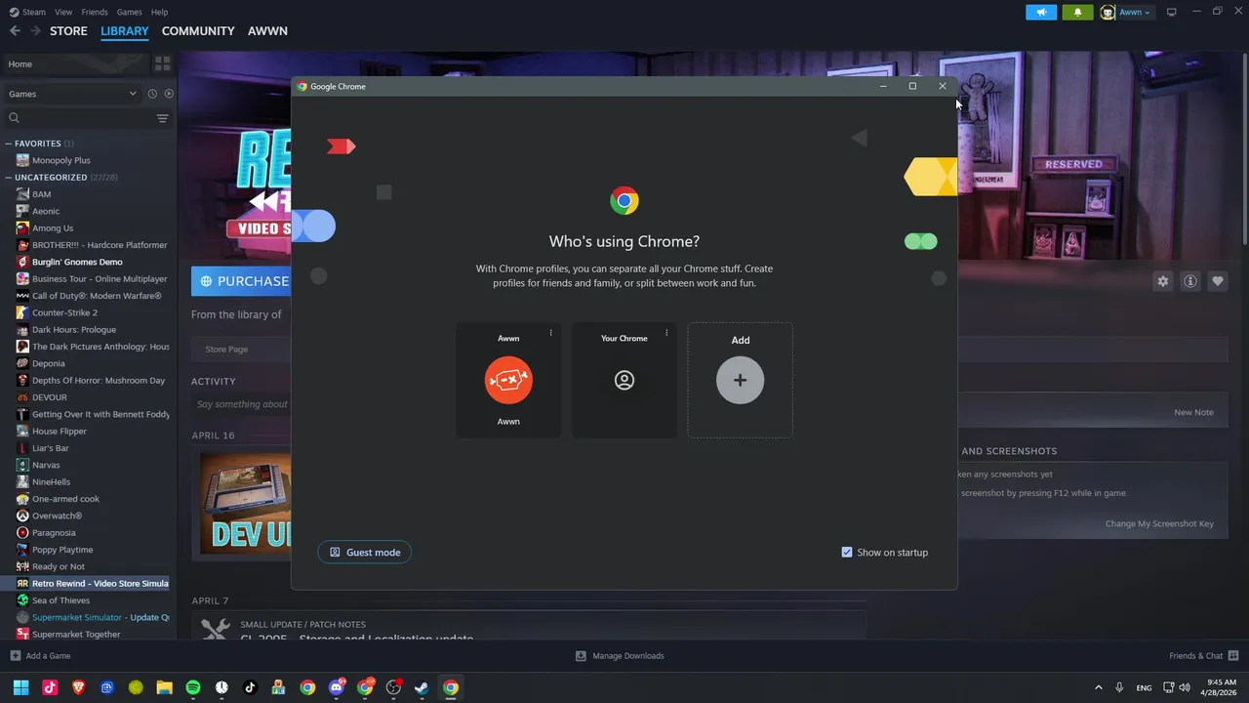Image resolution: width=1249 pixels, height=703 pixels.
Task: Click the Say something about activity field
Action: point(242,404)
